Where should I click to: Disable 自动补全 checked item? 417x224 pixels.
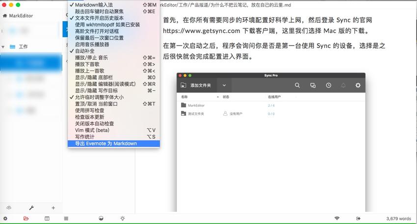click(x=114, y=51)
